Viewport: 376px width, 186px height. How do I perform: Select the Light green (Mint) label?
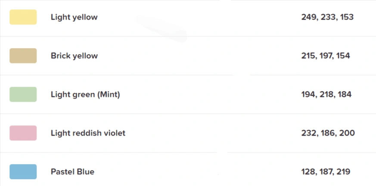click(x=85, y=95)
